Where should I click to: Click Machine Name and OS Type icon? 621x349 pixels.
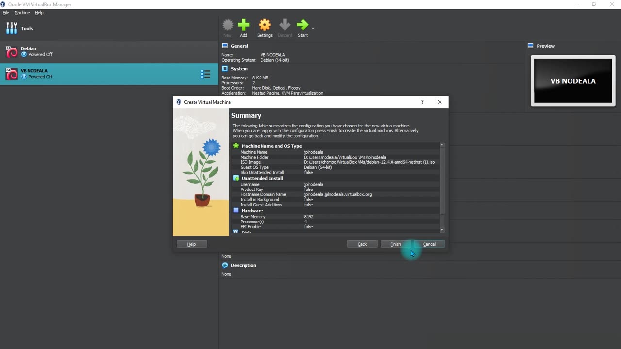(236, 146)
